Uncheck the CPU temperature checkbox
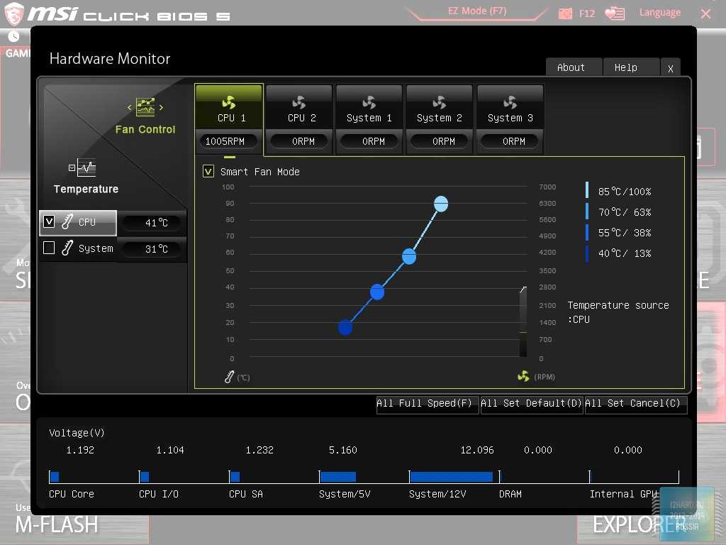 tap(49, 221)
